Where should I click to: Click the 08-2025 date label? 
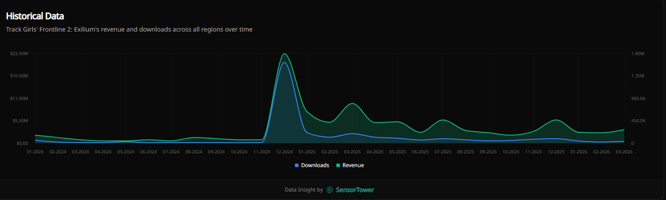coord(466,152)
